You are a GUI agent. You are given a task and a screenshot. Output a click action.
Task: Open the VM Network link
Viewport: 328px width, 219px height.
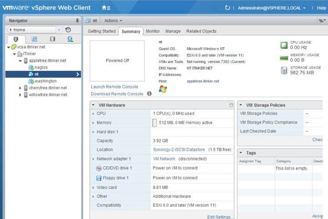(164, 159)
